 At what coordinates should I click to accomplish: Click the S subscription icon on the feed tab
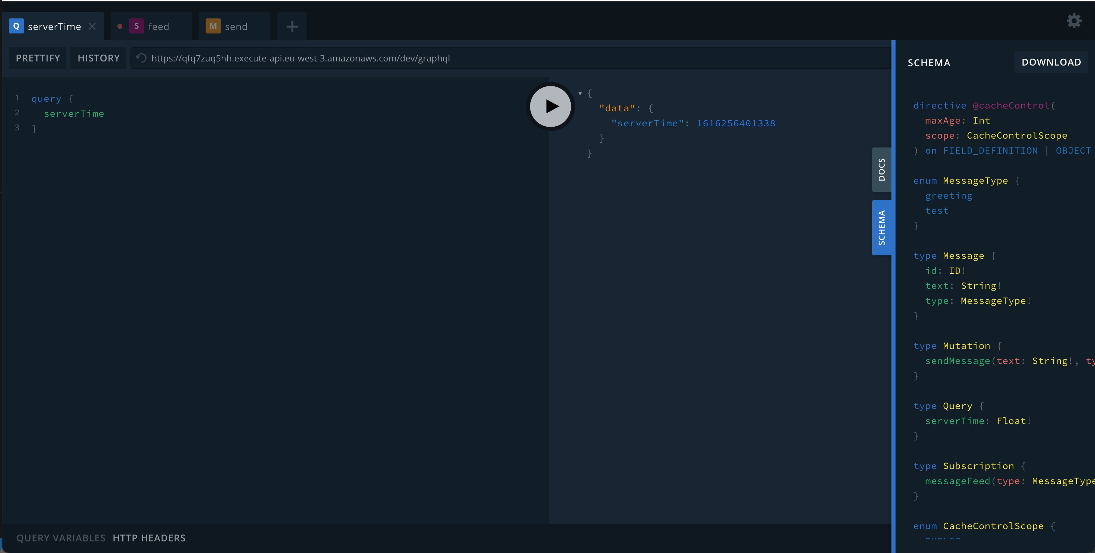[x=137, y=26]
